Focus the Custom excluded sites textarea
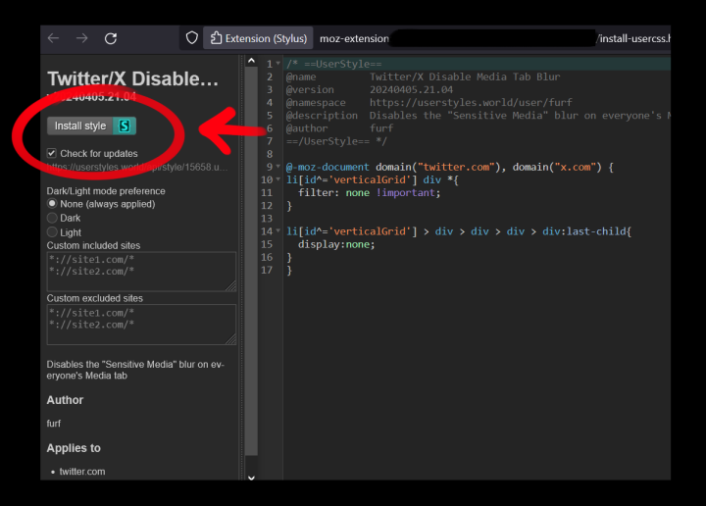The image size is (706, 506). pos(141,325)
